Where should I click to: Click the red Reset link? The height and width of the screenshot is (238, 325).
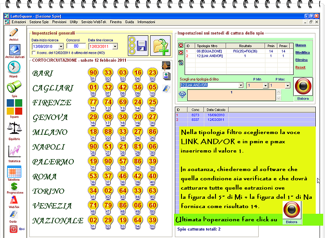coord(300,67)
